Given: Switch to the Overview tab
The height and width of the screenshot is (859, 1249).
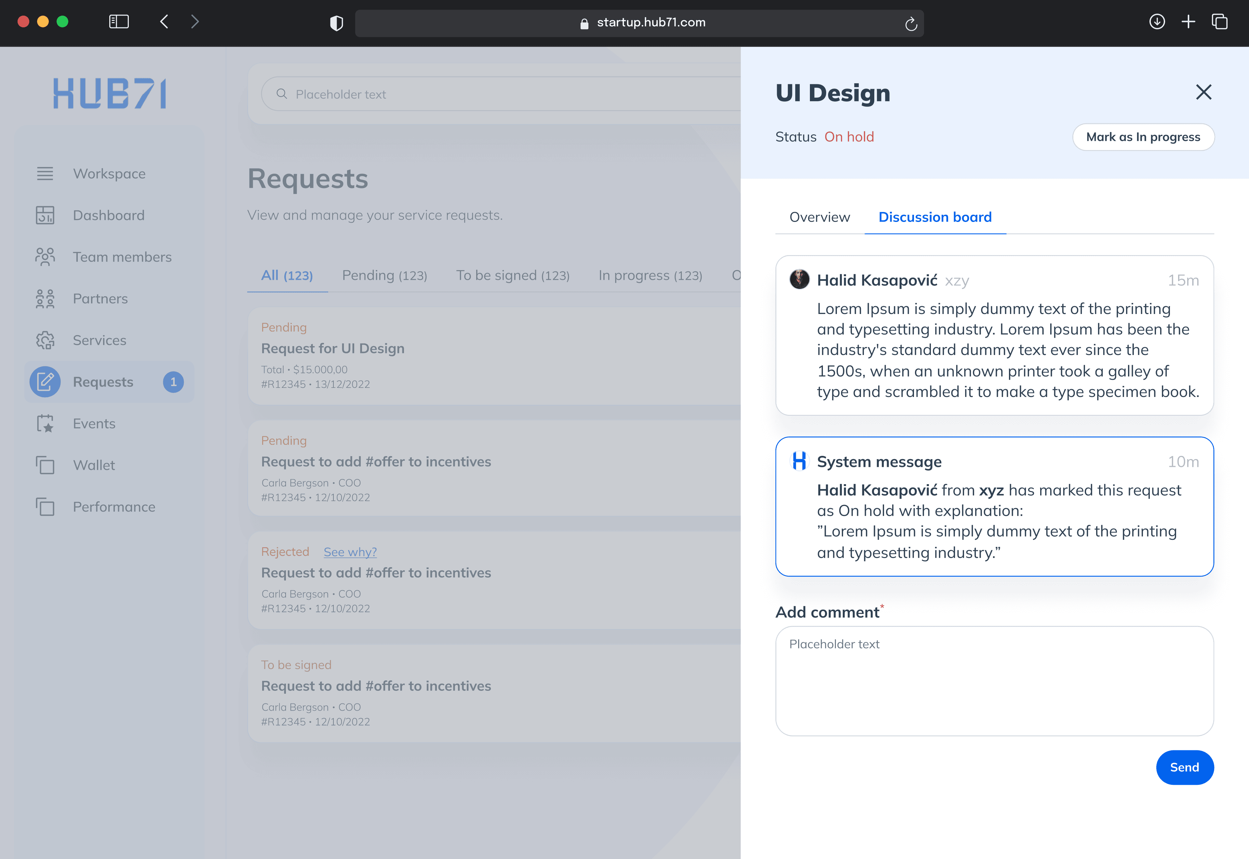Looking at the screenshot, I should click(x=819, y=217).
